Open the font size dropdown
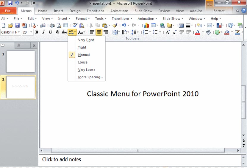Screen dimensions: 247x168 31,32
